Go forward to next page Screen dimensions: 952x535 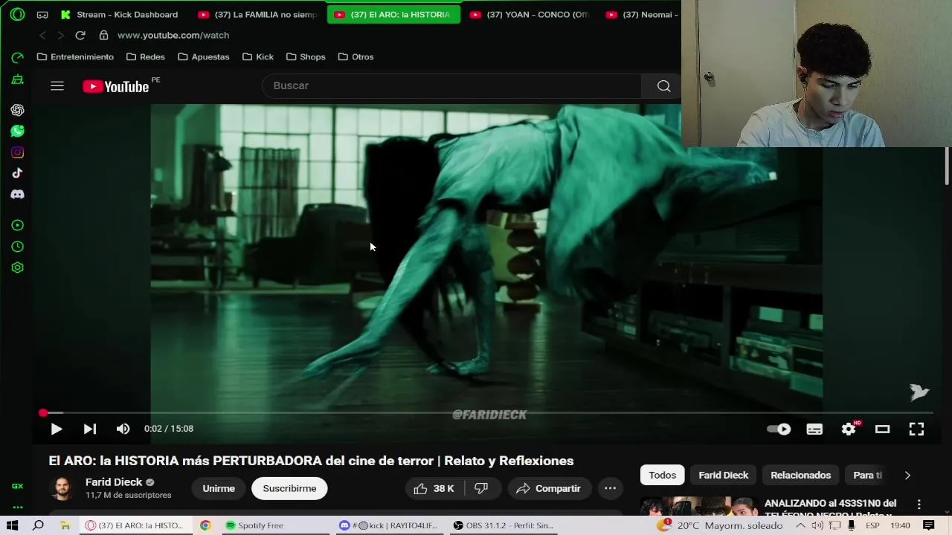click(x=61, y=35)
